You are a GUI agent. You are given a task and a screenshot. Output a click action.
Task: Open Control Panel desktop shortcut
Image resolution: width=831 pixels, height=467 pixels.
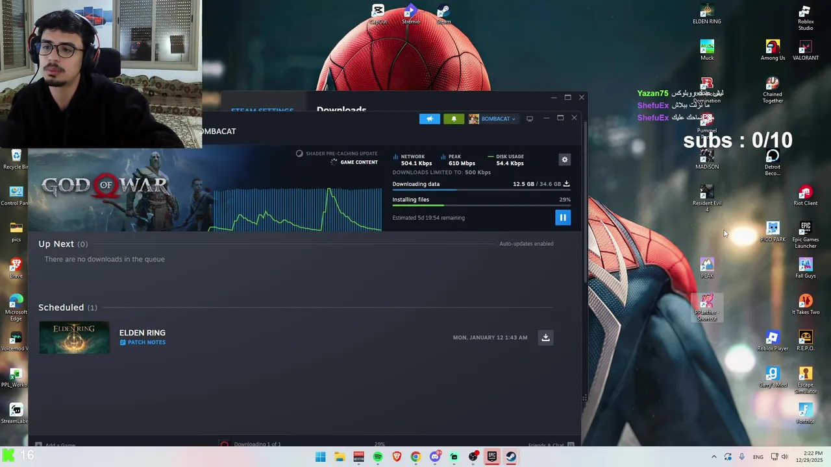point(14,196)
